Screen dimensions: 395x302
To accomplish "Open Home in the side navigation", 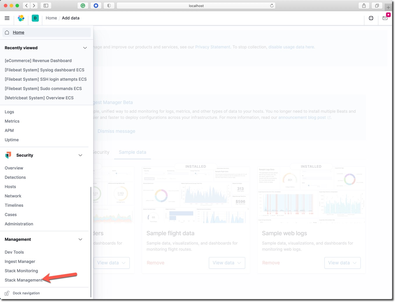I will (x=47, y=32).
